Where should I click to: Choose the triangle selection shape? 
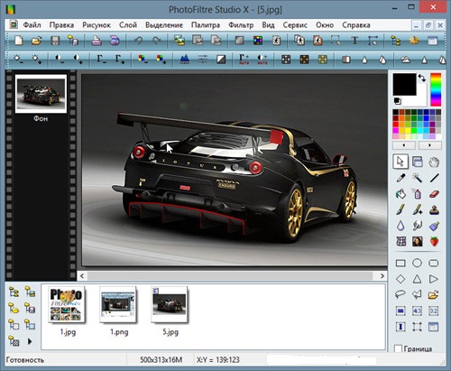pos(417,279)
